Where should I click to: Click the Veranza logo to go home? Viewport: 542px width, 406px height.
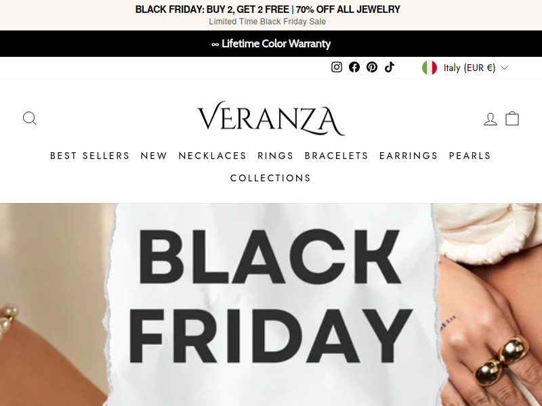[x=271, y=118]
